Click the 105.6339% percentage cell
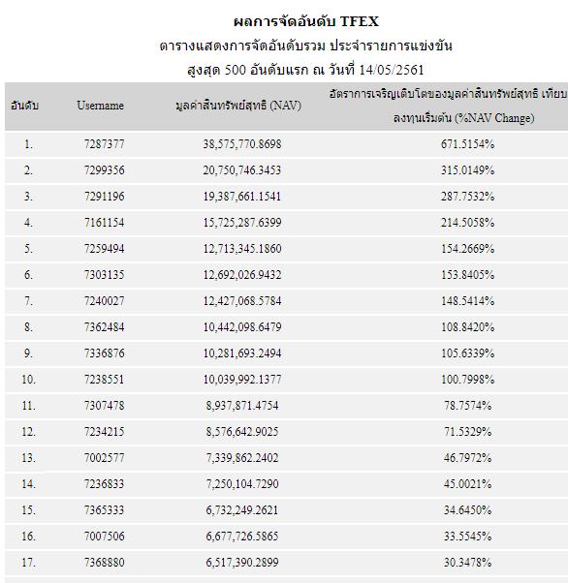Image resolution: width=568 pixels, height=583 pixels. 468,353
